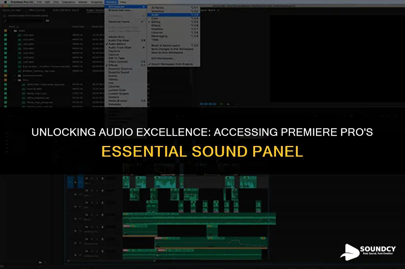
Task: Select Editing workspace
Action: (174, 22)
